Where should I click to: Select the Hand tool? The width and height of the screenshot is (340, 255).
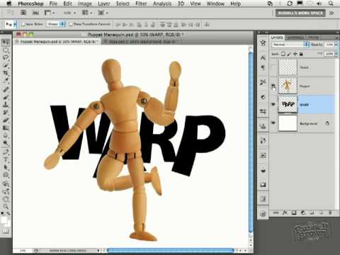6,198
